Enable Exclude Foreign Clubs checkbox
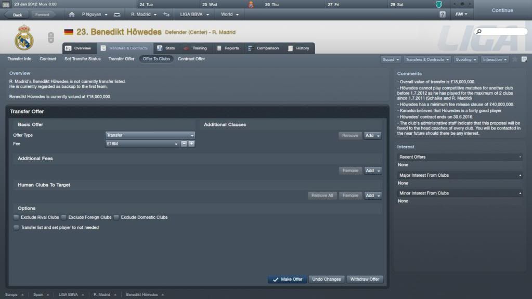 point(63,217)
